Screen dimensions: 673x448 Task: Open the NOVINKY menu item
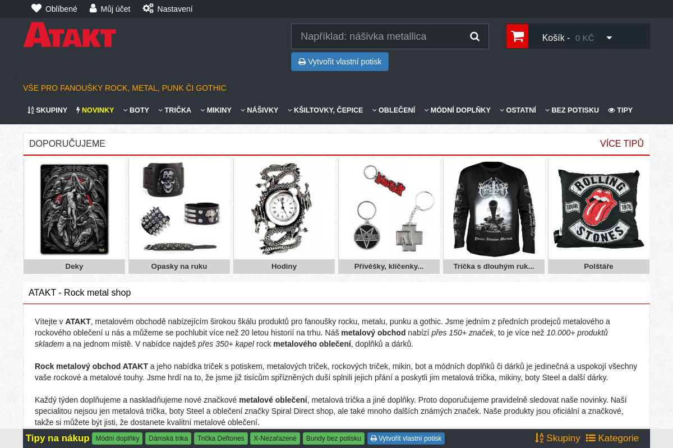[x=95, y=110]
